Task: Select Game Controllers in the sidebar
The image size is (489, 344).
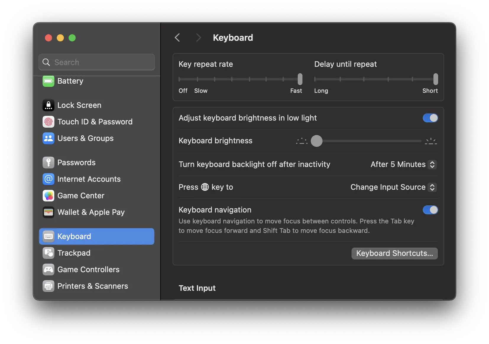Action: (x=88, y=270)
